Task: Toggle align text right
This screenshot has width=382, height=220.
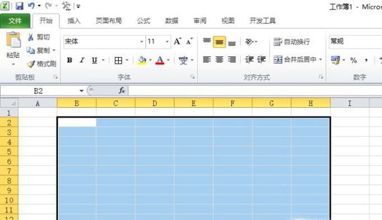Action: [232, 60]
